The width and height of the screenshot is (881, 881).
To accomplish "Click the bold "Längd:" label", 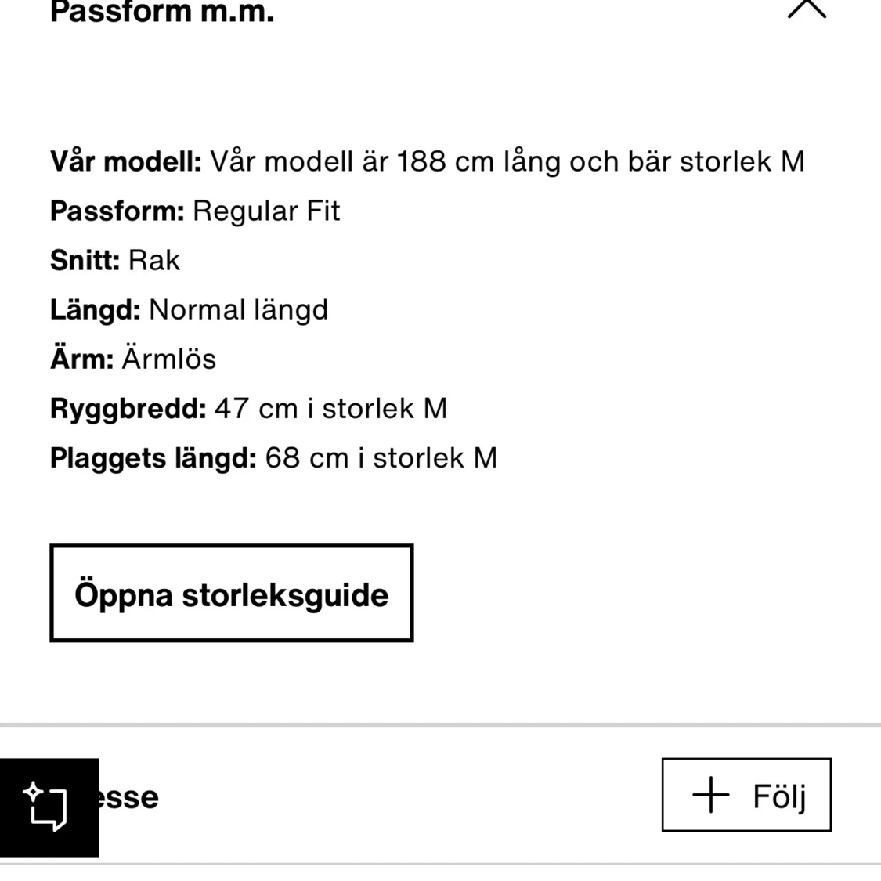I will pyautogui.click(x=95, y=309).
